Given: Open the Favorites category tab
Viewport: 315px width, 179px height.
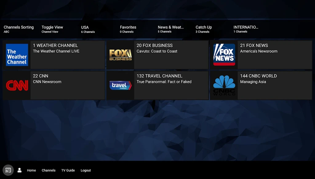Looking at the screenshot, I should coord(128,29).
